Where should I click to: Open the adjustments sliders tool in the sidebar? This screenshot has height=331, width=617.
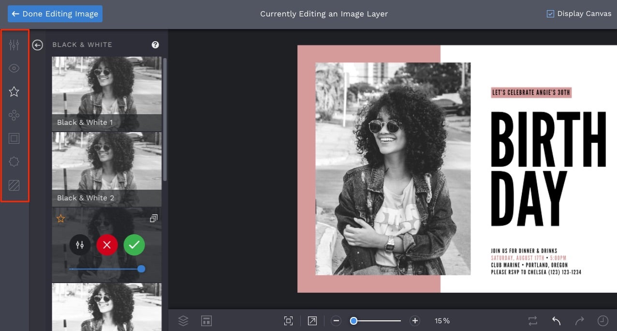[x=14, y=45]
